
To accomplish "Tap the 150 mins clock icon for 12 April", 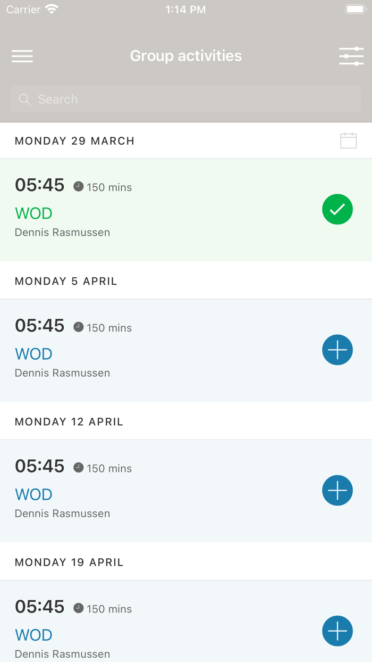I will 79,468.
